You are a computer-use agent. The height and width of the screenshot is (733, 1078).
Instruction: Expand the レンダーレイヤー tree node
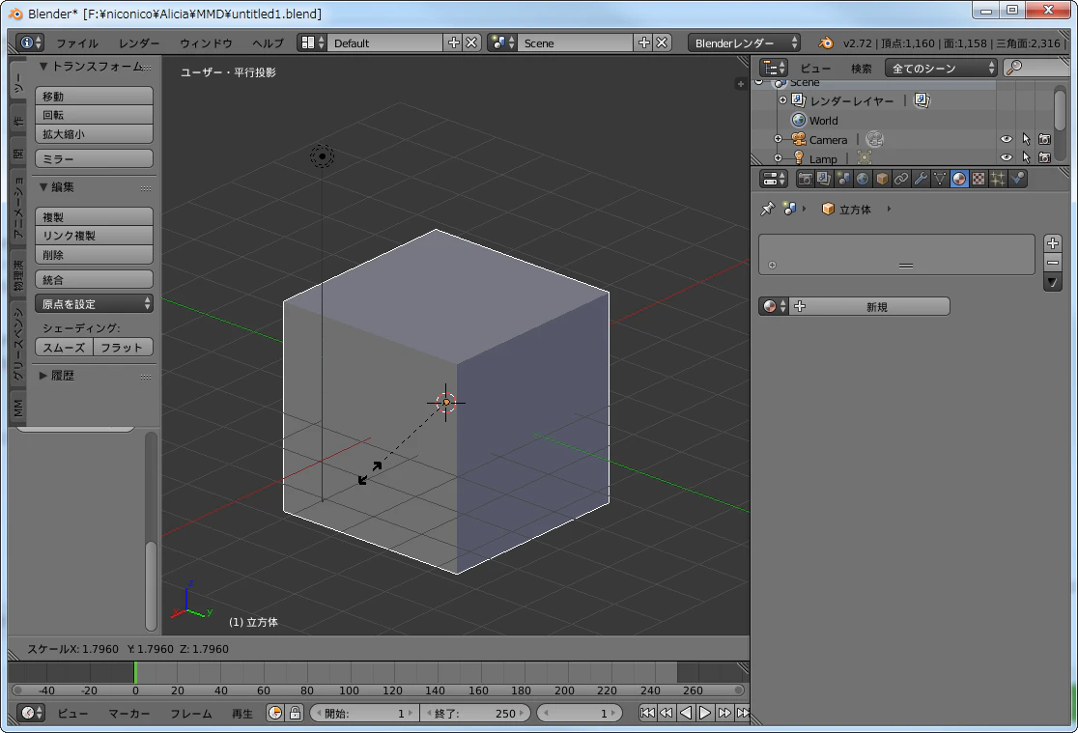coord(782,100)
